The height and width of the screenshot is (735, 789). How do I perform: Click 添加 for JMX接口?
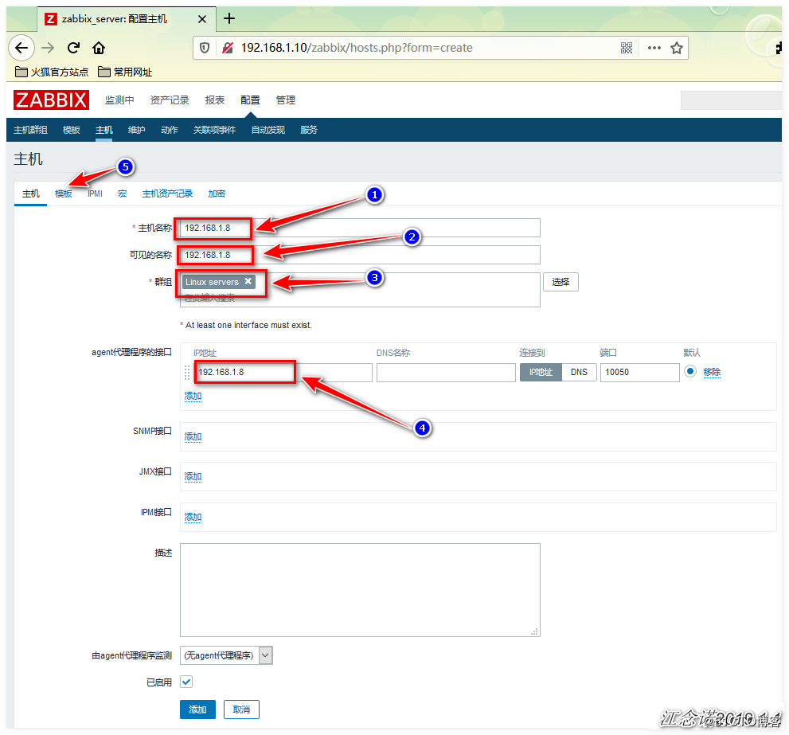coord(193,476)
